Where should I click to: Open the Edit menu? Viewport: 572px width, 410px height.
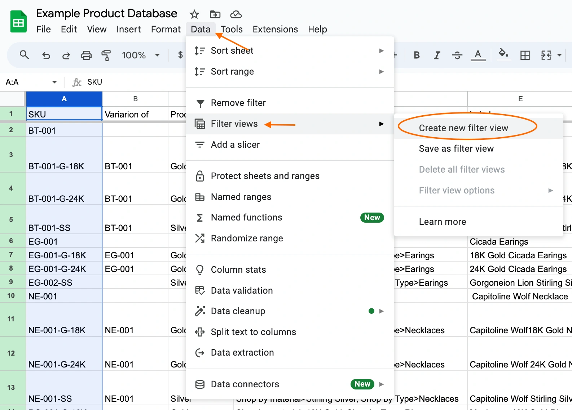point(69,29)
